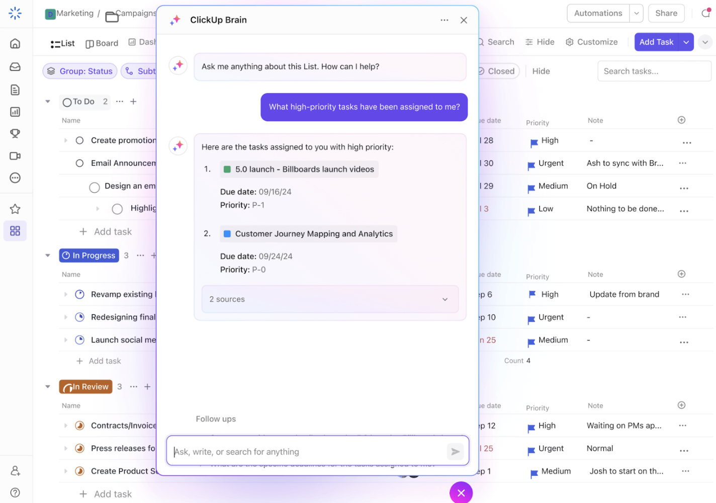Expand the Create promotion task subtasks
This screenshot has height=503, width=716.
65,140
